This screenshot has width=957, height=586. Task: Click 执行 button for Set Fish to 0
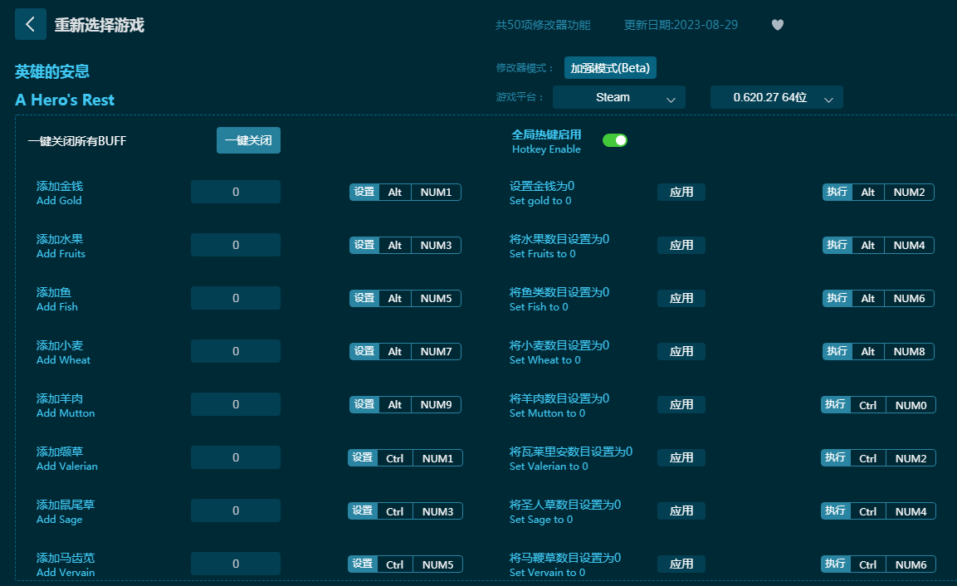tap(837, 298)
